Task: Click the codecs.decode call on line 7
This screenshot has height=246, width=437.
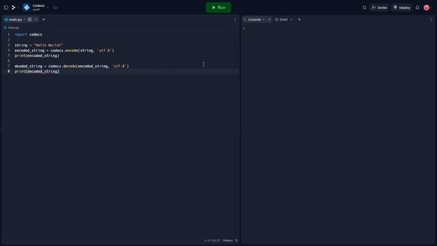Action: [89, 66]
